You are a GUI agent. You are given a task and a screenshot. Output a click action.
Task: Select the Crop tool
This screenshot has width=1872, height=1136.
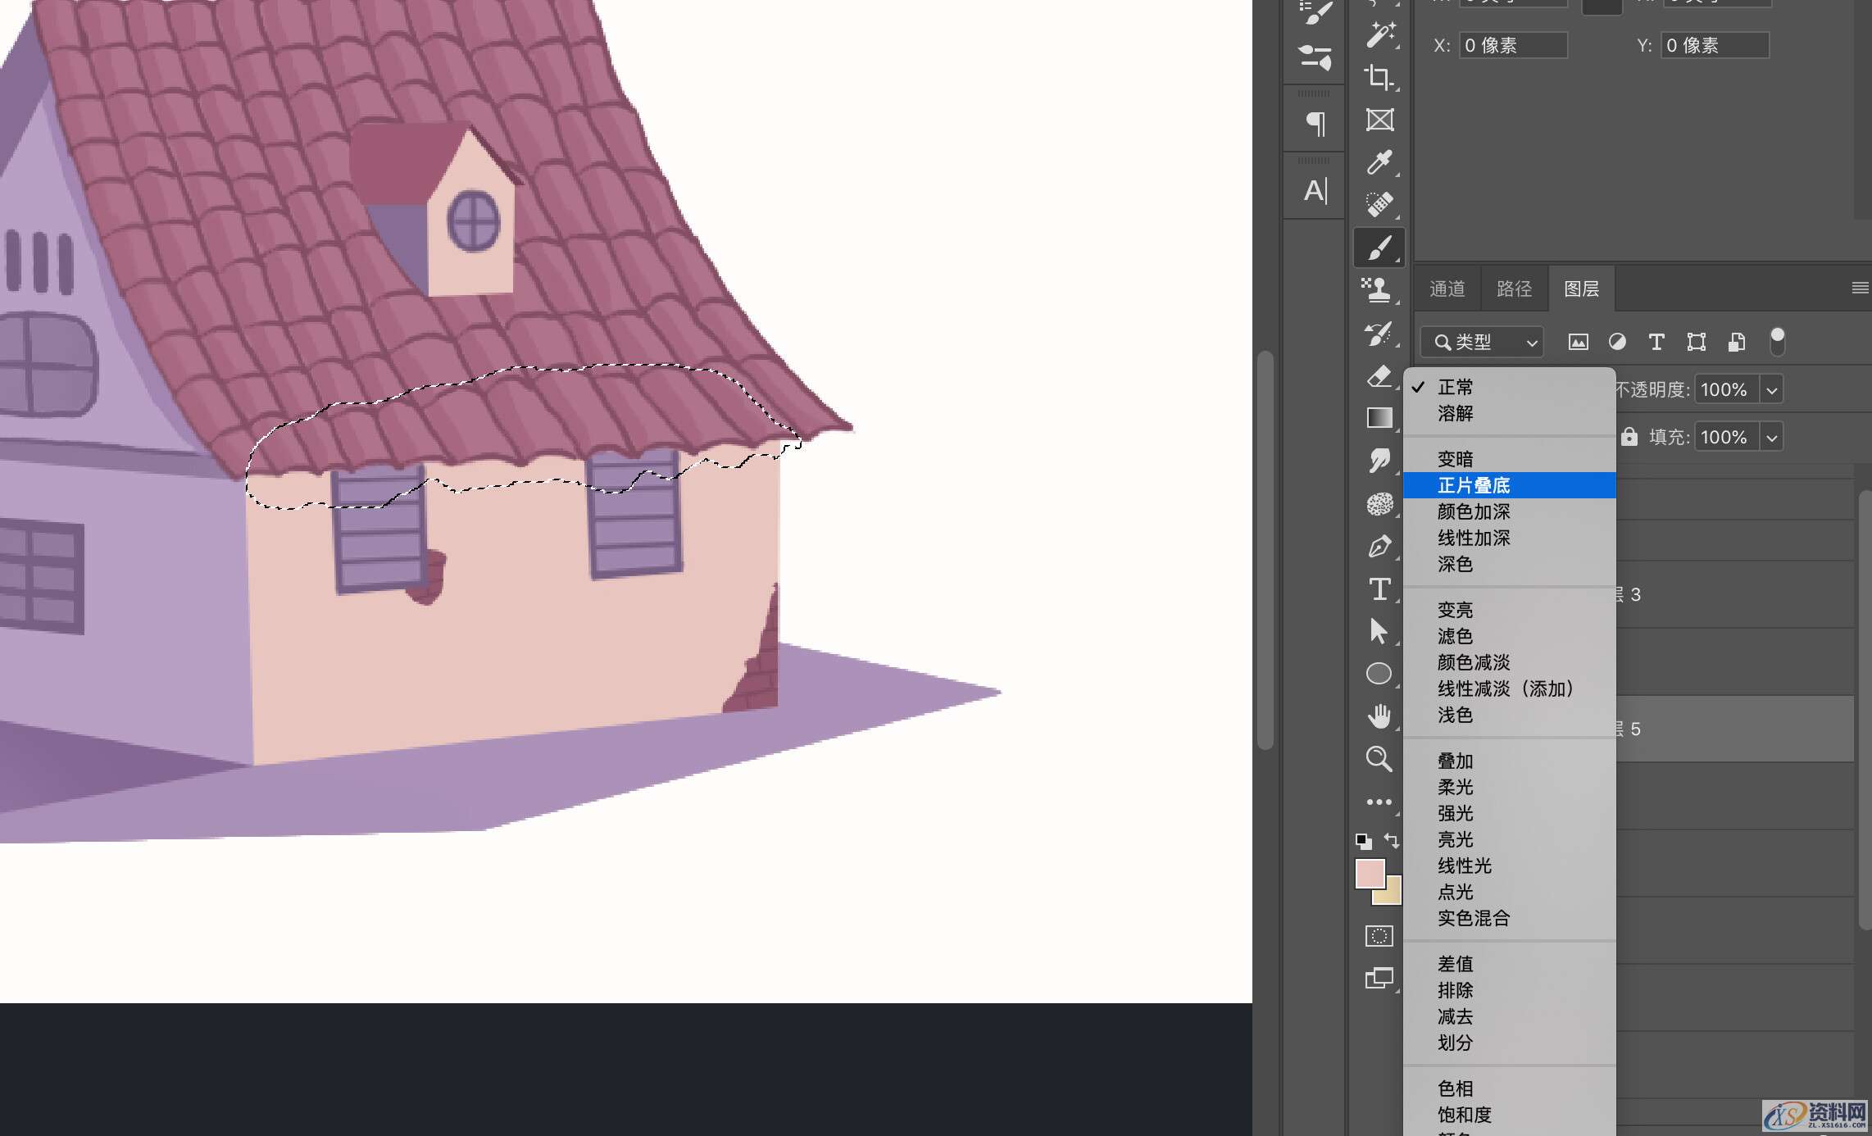[x=1379, y=78]
